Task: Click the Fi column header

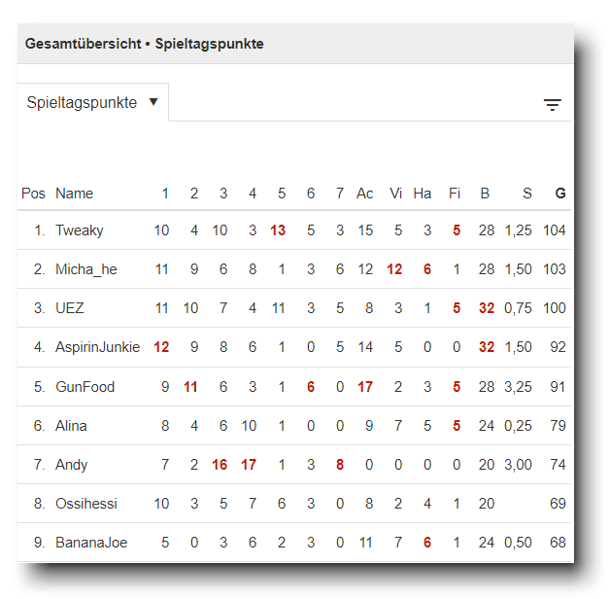Action: tap(455, 194)
